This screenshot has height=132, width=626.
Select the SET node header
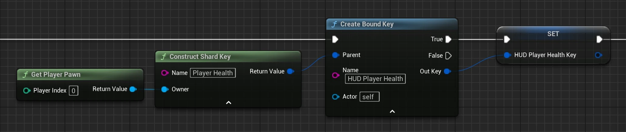[553, 34]
